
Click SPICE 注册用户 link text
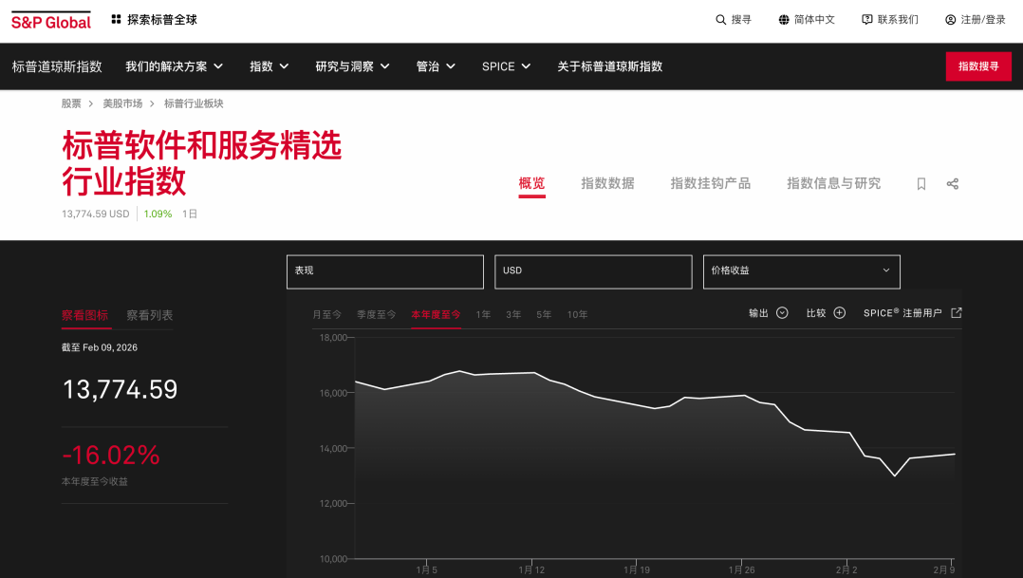[x=903, y=313]
